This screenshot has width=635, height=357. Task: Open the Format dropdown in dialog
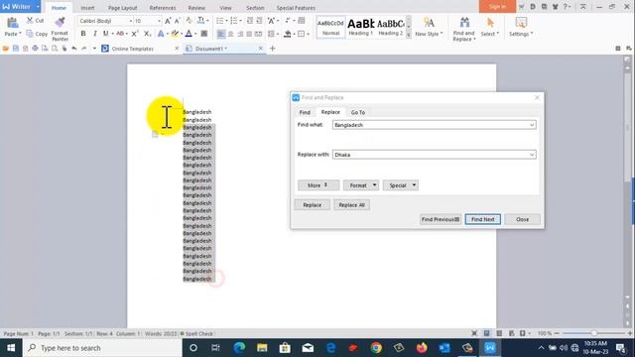(361, 185)
